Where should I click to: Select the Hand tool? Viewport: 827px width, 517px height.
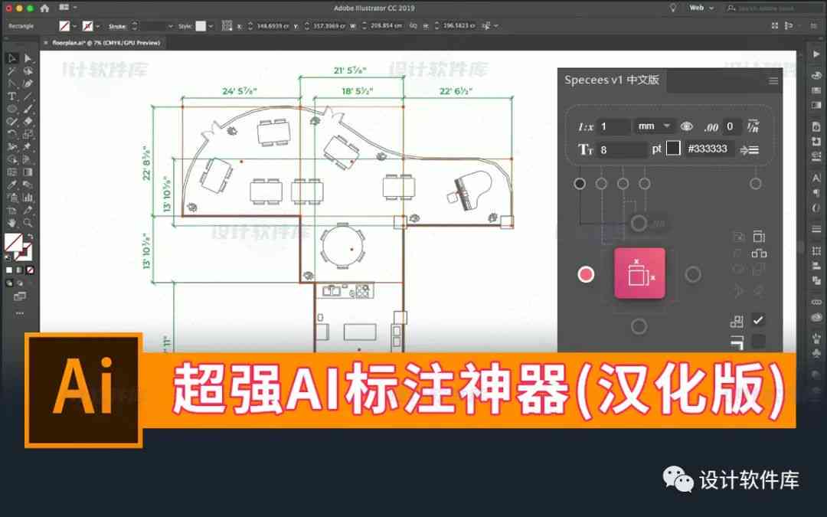click(12, 223)
